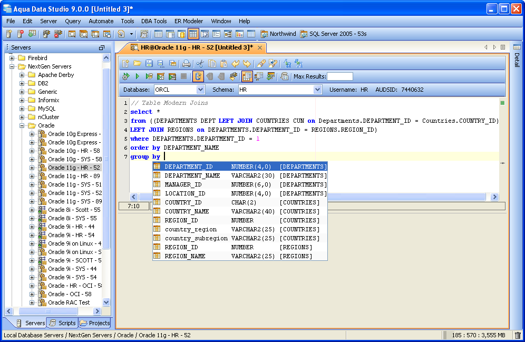Open the DBA Tools menu
The height and width of the screenshot is (342, 525).
[154, 21]
